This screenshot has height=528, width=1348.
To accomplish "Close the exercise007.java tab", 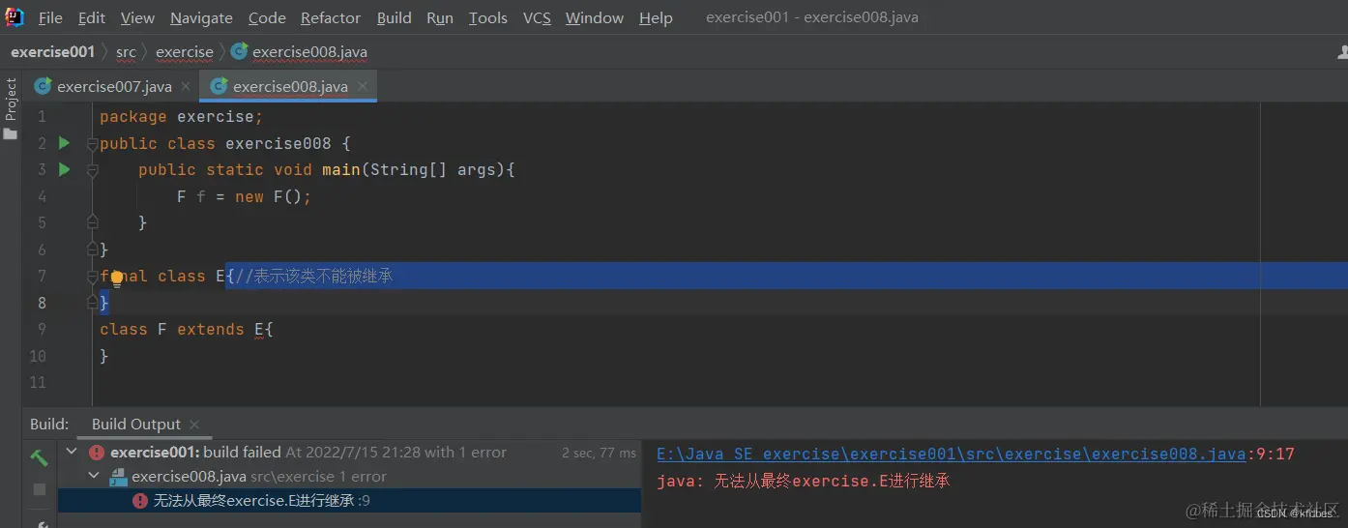I will point(186,86).
